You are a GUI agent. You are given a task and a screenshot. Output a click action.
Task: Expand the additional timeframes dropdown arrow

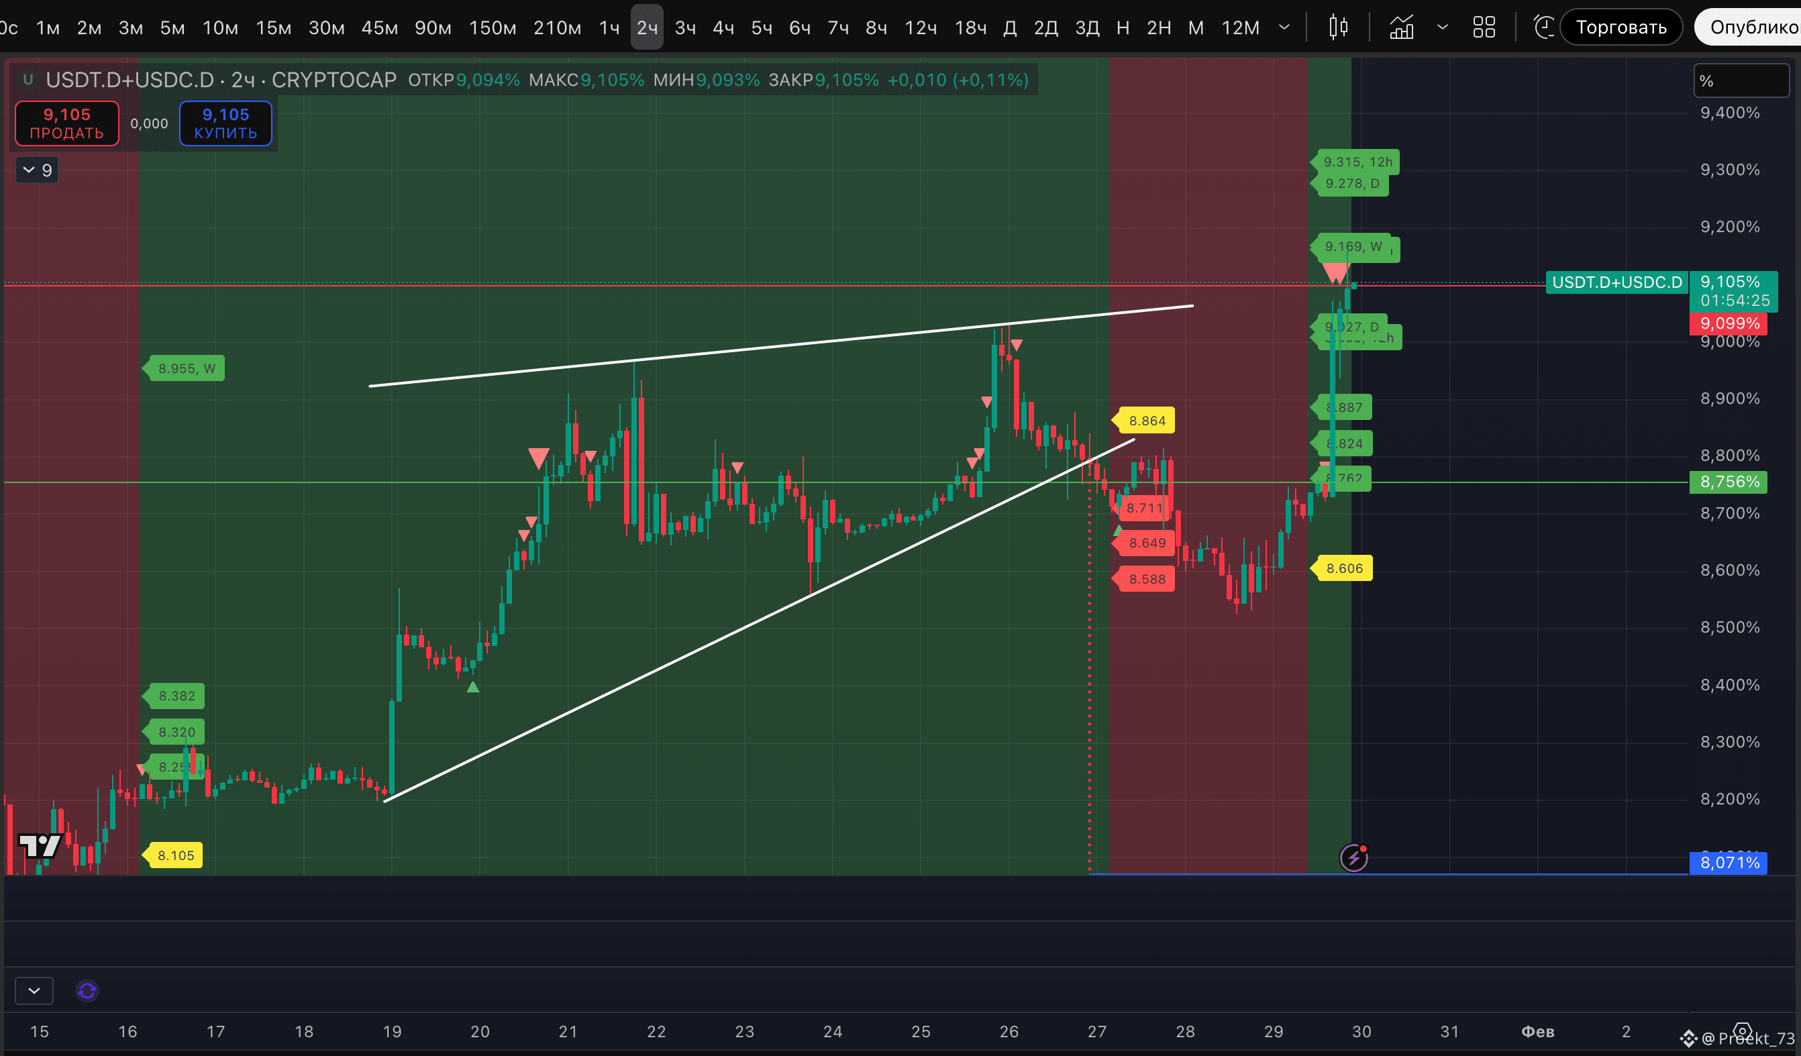1284,28
